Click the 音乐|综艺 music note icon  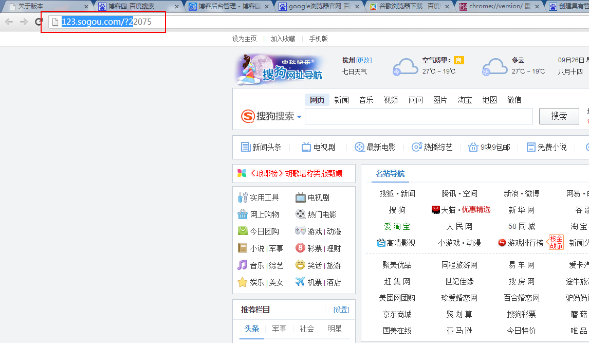[x=242, y=265]
